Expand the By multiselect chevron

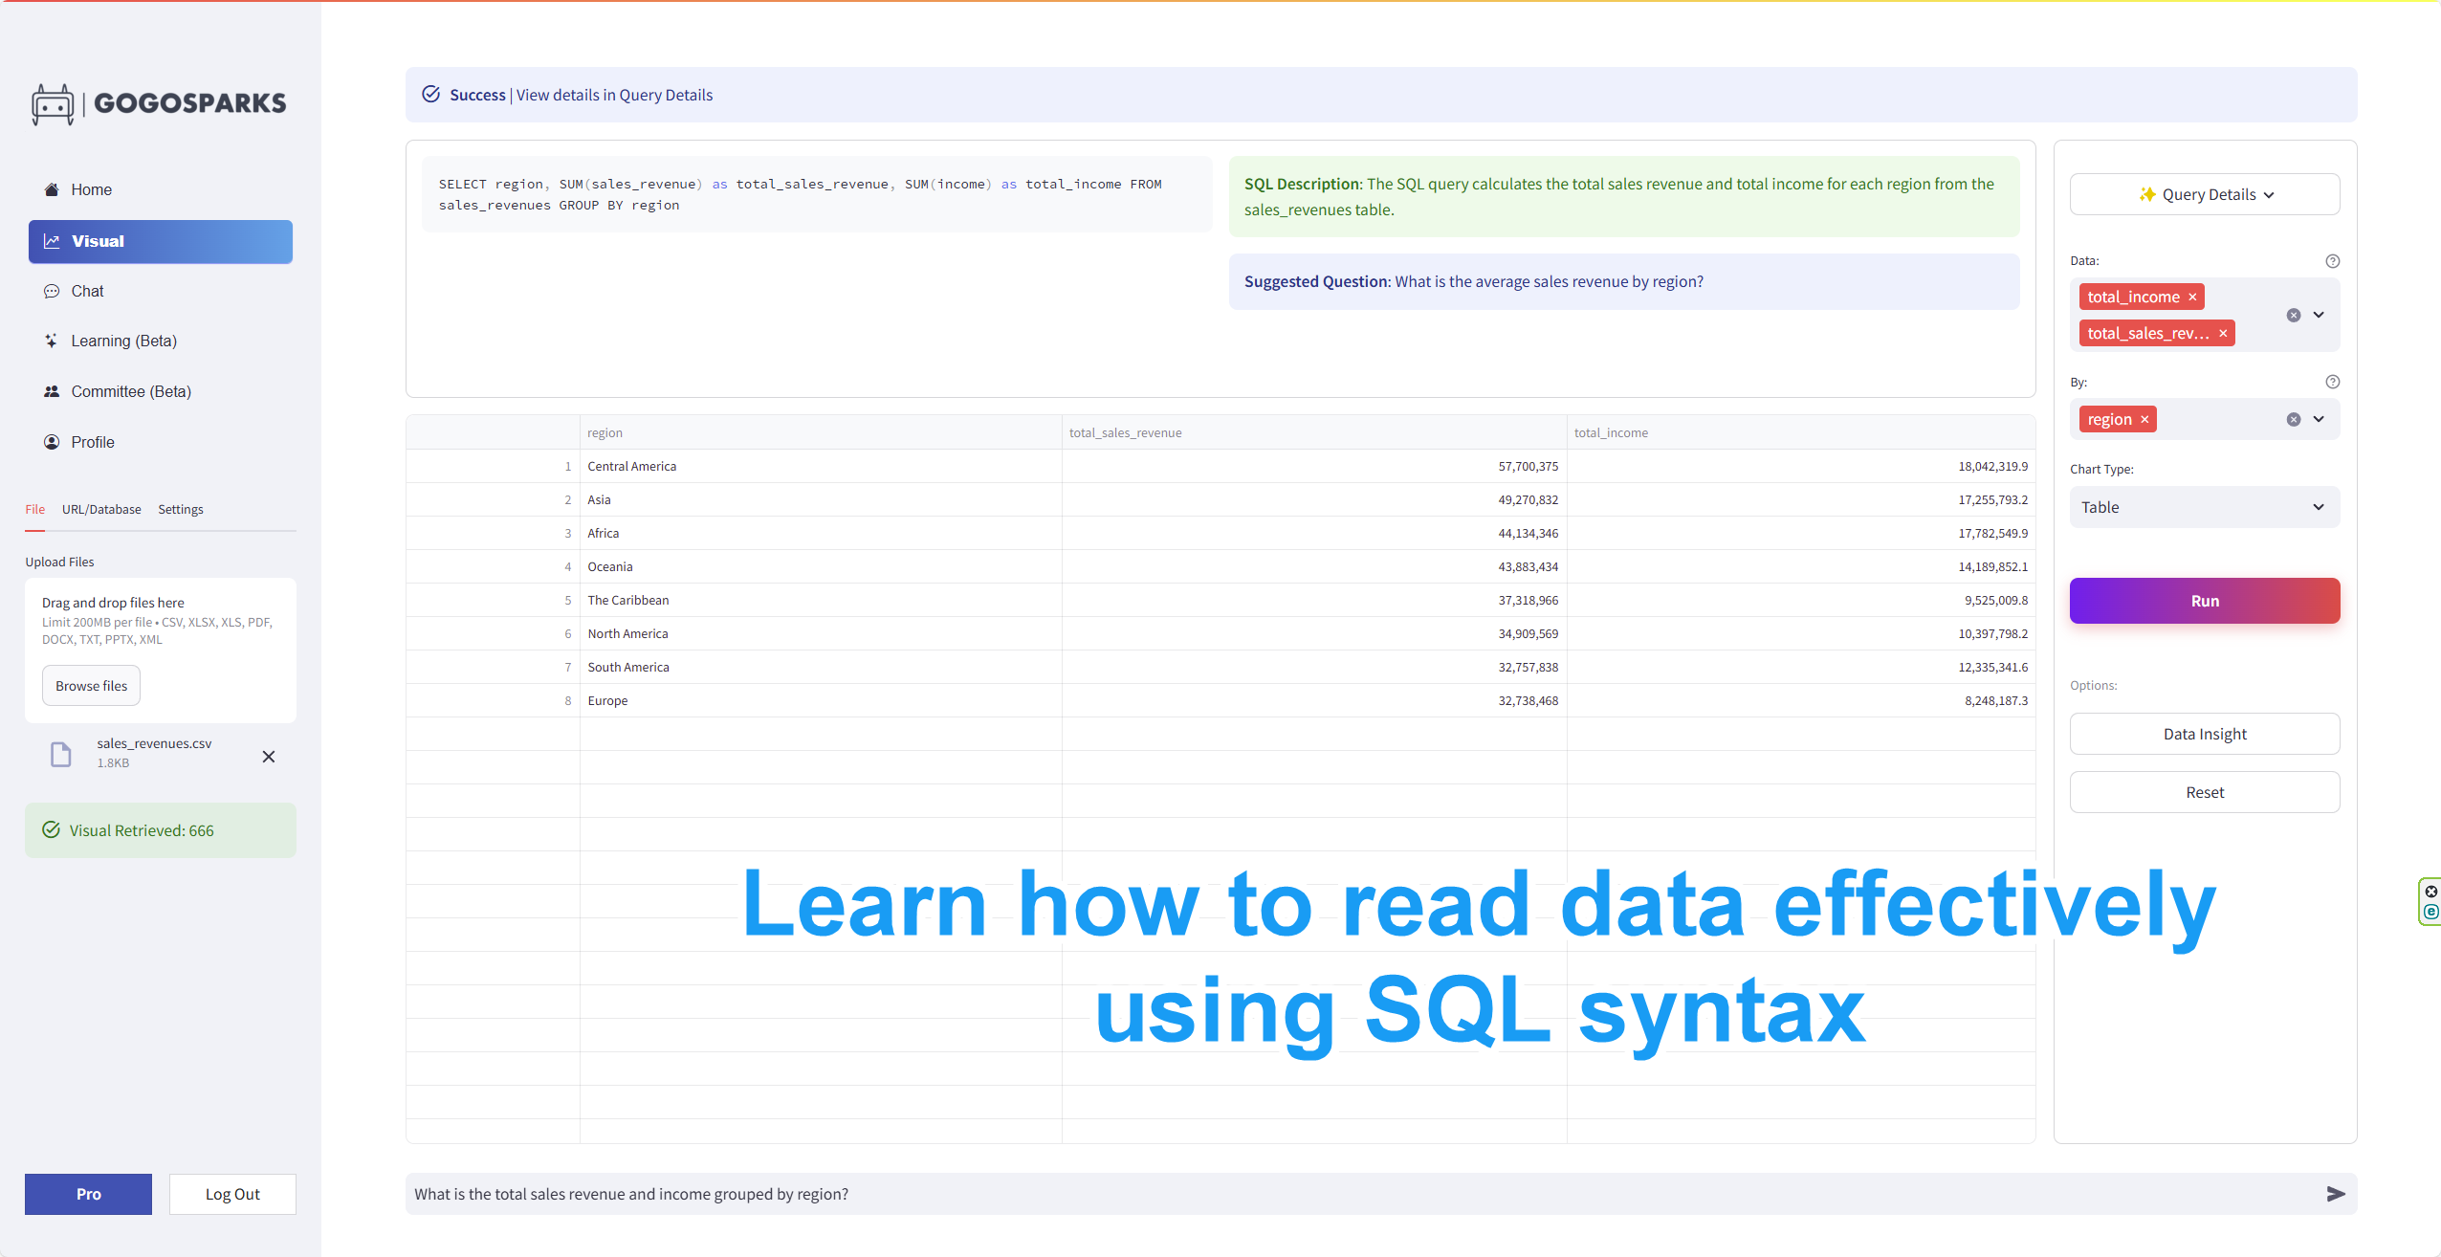pos(2319,419)
